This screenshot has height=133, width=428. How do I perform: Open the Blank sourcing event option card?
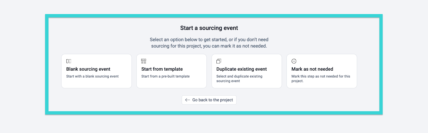(x=97, y=83)
